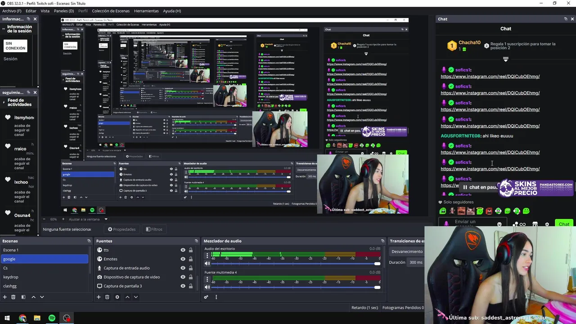Lock the Emotes source
This screenshot has width=576, height=324.
(190, 259)
